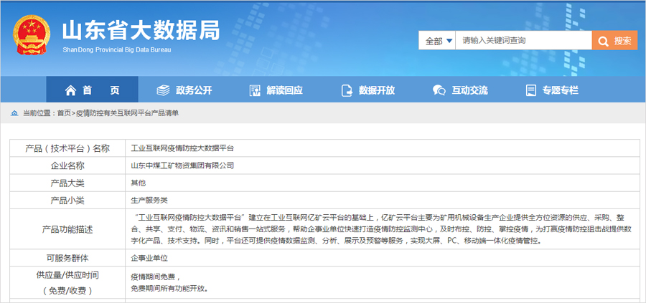Click the 企事业单位 value in the 可服务群体 row

pyautogui.click(x=149, y=257)
